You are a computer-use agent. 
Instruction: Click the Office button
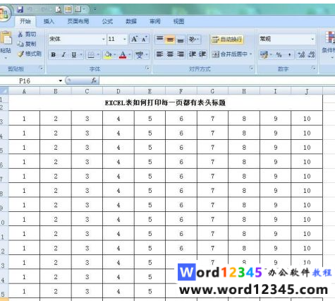coord(4,13)
